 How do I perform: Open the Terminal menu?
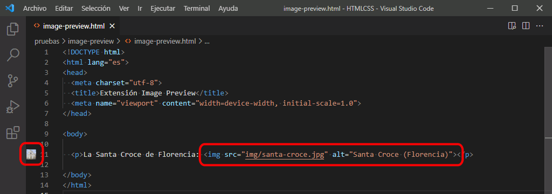(197, 8)
